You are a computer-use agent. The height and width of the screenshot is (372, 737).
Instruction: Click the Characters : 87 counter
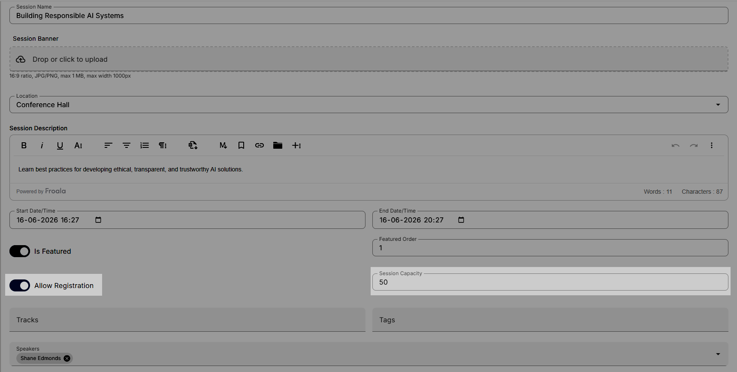click(702, 192)
